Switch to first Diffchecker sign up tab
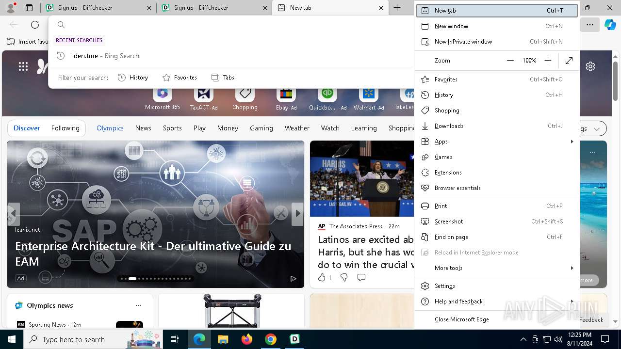Viewport: 621px width, 349px height. [x=98, y=8]
